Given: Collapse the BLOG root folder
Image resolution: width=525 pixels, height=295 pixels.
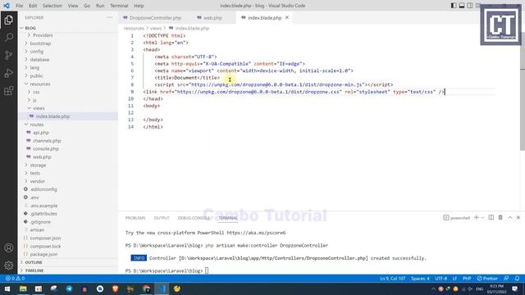Looking at the screenshot, I should (30, 28).
